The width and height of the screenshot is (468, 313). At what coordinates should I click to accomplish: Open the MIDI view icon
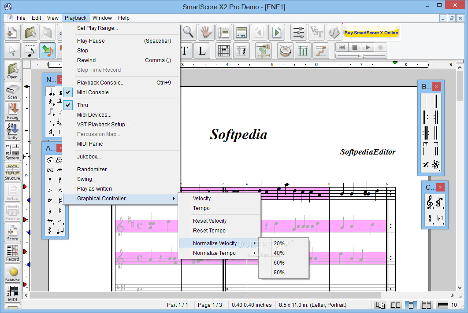[12, 294]
